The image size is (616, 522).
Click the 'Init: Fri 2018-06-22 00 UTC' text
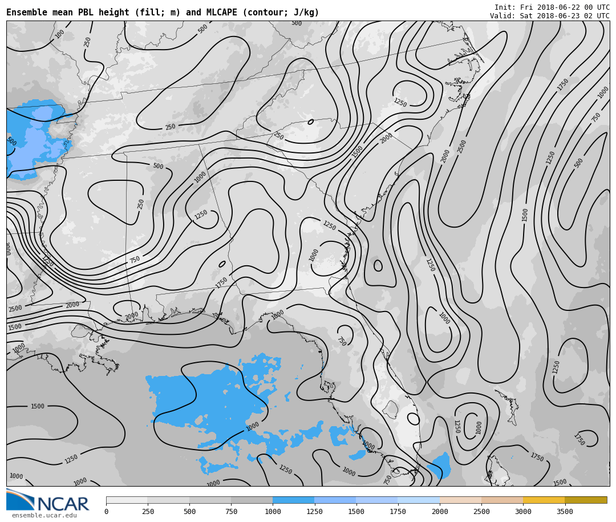click(x=552, y=7)
